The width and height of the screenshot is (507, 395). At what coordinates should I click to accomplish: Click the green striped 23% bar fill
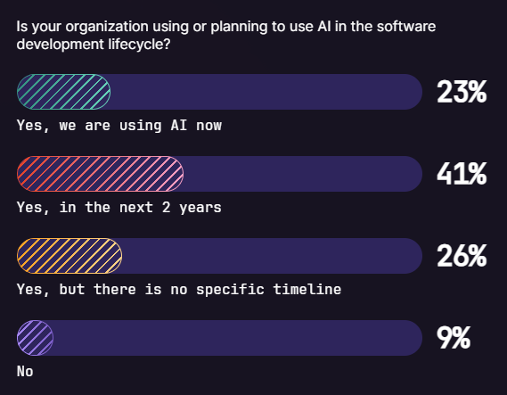63,92
